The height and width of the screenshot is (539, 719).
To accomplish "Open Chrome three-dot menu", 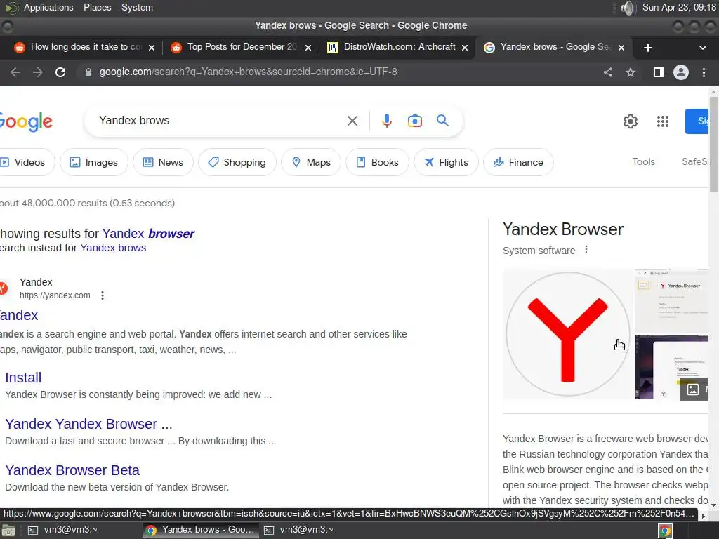I will [704, 72].
